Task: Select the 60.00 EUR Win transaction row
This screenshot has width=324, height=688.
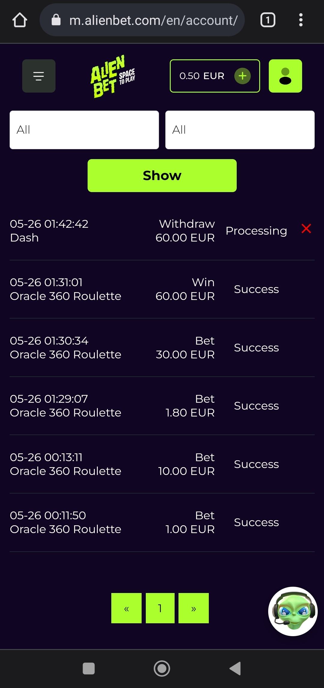Action: pyautogui.click(x=162, y=289)
